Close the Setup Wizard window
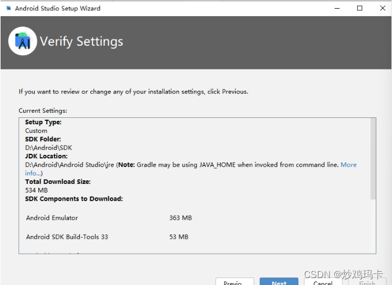The width and height of the screenshot is (392, 285). tap(383, 8)
